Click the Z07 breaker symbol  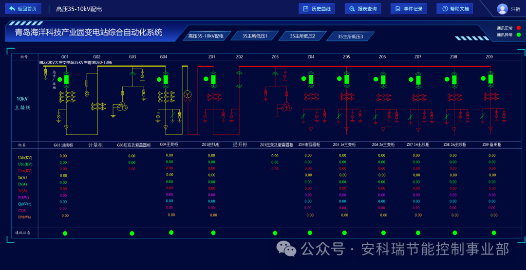(x=418, y=80)
